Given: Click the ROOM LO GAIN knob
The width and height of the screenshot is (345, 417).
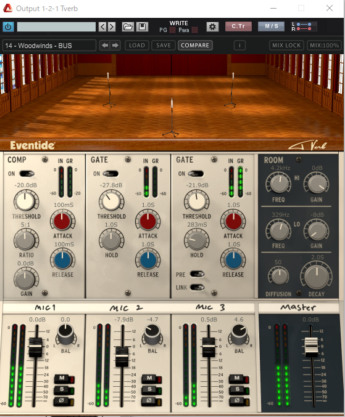Looking at the screenshot, I should point(317,230).
